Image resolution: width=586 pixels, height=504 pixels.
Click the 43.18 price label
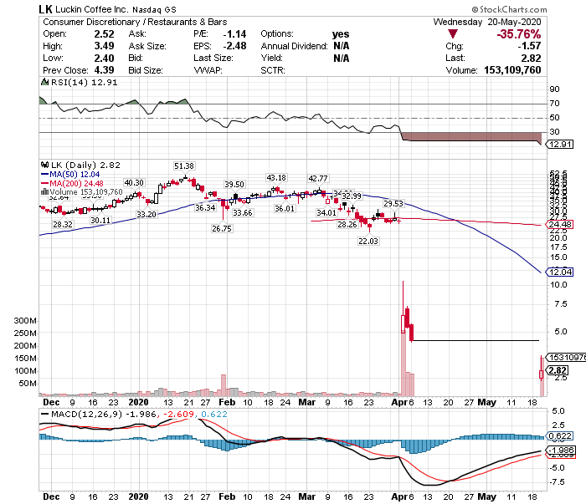coord(276,177)
